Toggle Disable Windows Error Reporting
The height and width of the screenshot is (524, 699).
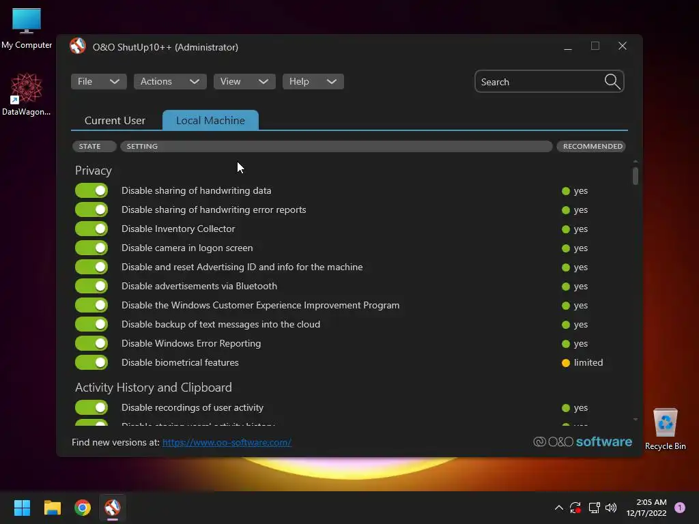coord(91,344)
